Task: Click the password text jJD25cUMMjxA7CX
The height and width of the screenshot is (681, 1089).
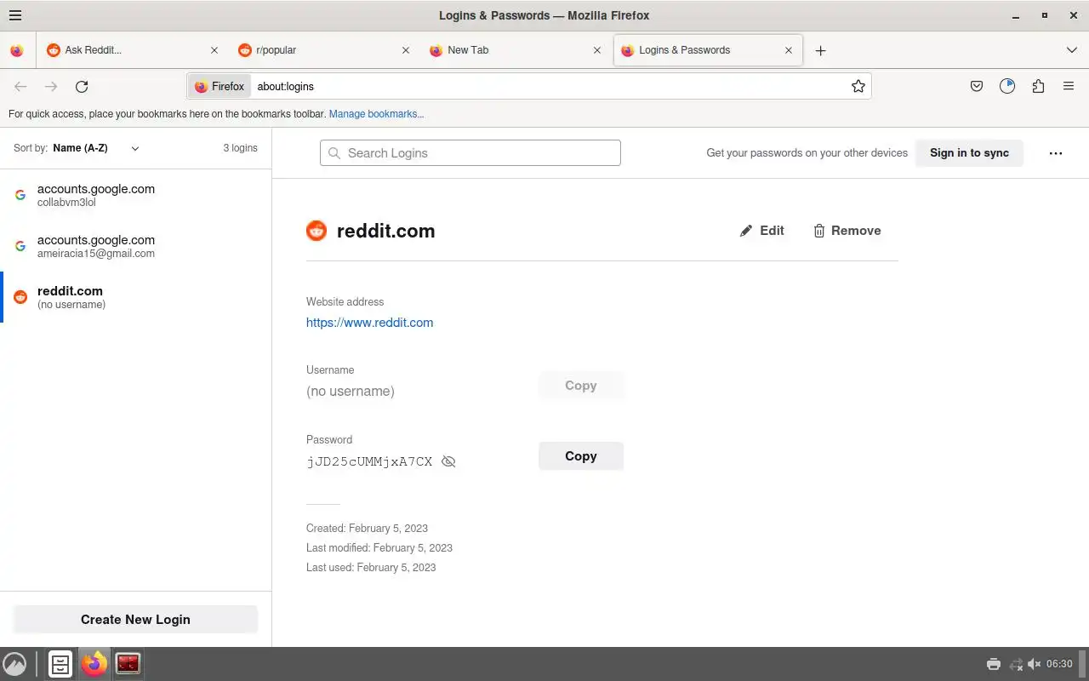Action: pyautogui.click(x=369, y=461)
